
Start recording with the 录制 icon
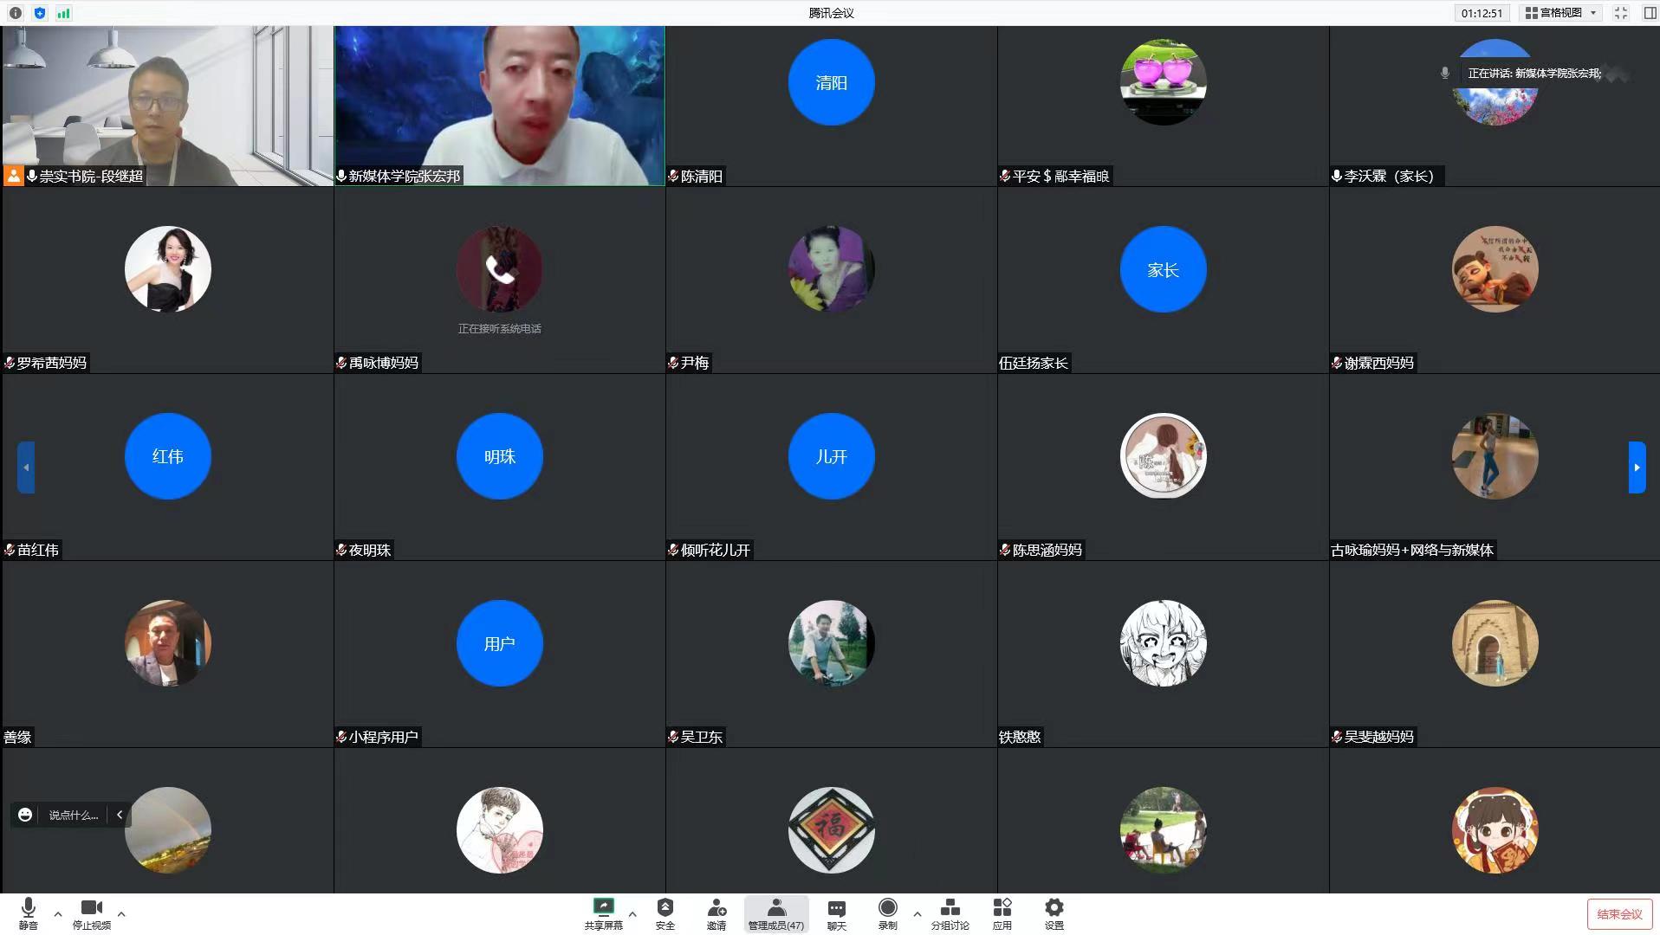887,913
